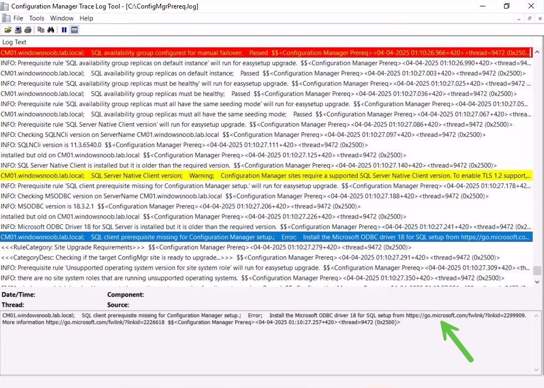
Task: Select yellow warning row 'SQL Server Native Client version'
Action: [266, 176]
